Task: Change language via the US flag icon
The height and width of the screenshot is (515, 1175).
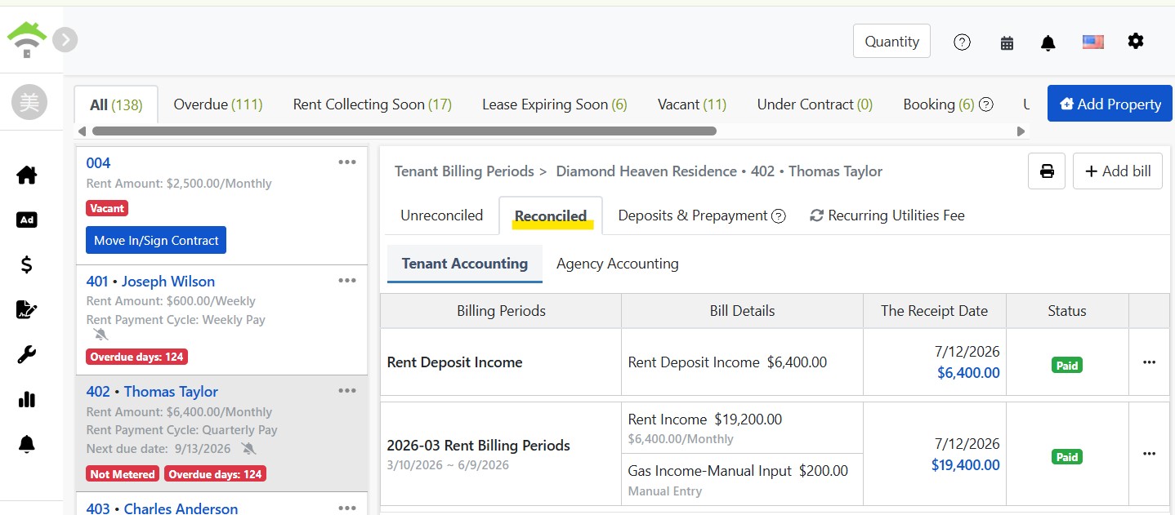Action: click(x=1092, y=42)
